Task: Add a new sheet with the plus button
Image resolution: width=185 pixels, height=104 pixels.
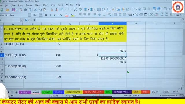Action: pos(16,92)
